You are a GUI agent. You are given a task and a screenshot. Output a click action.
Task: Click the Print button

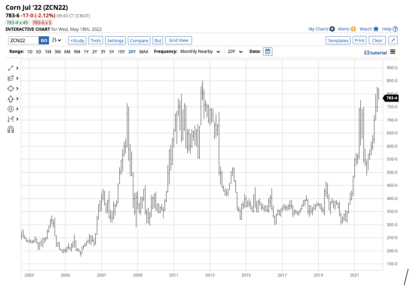[x=359, y=40]
